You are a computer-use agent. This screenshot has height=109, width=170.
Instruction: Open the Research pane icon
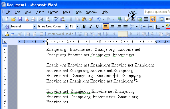point(62,19)
